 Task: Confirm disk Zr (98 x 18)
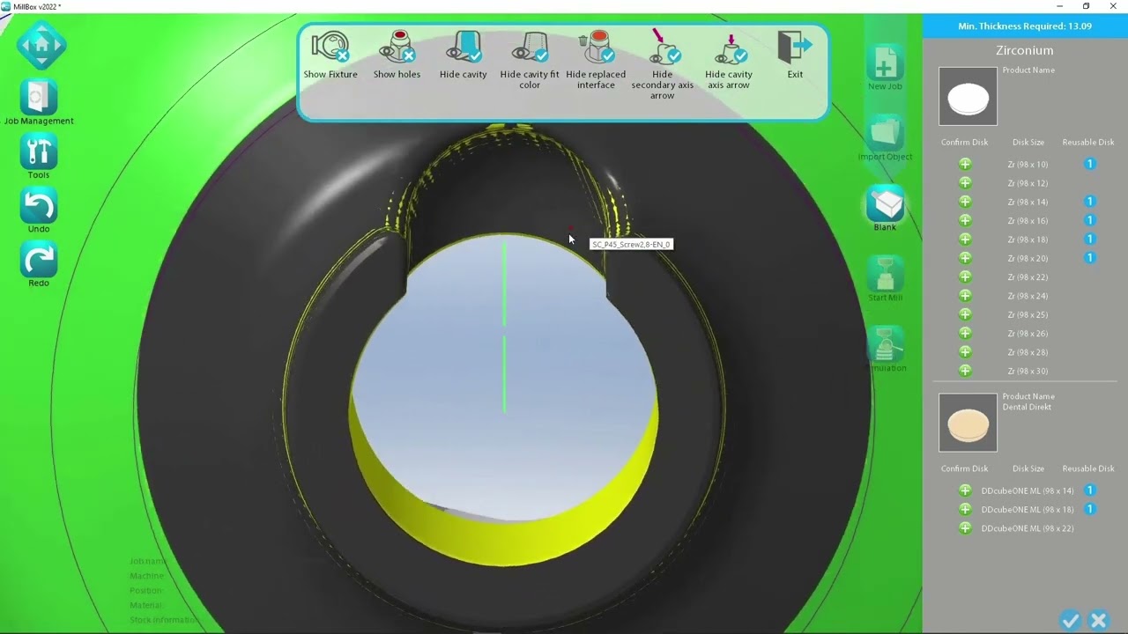(x=965, y=240)
